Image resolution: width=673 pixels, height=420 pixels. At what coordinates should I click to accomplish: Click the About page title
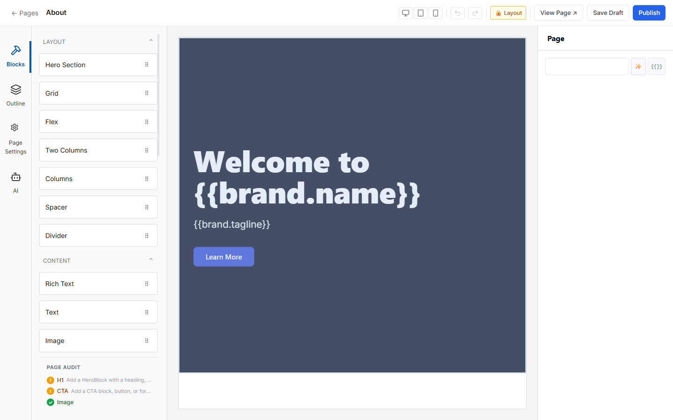coord(56,13)
